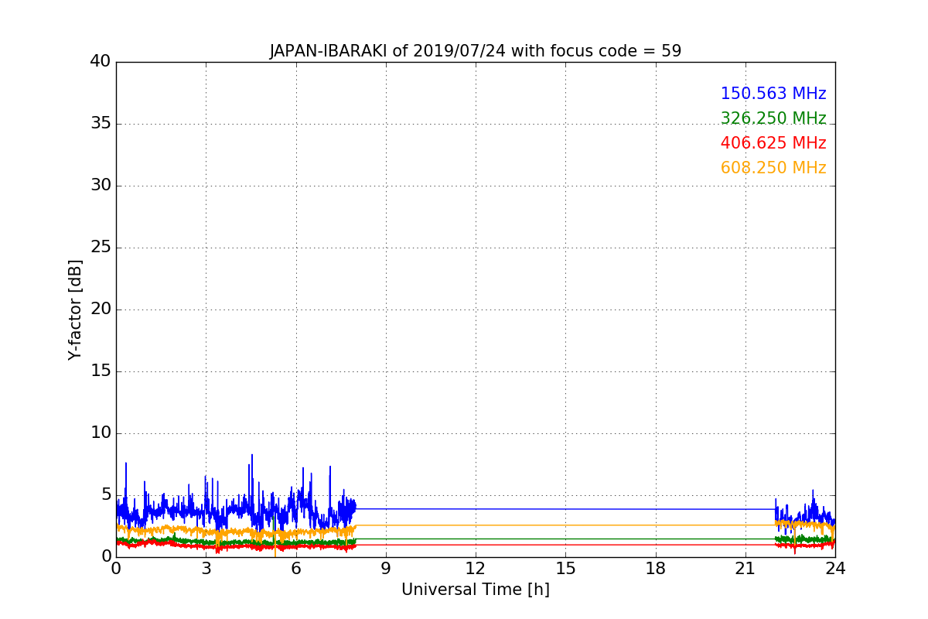Select the 9 hour tick label
This screenshot has height=619, width=928.
pyautogui.click(x=385, y=569)
